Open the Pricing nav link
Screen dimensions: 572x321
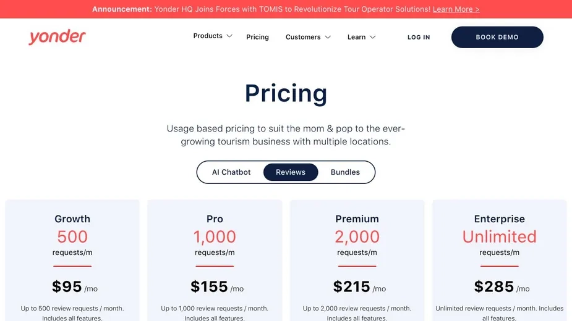coord(257,37)
